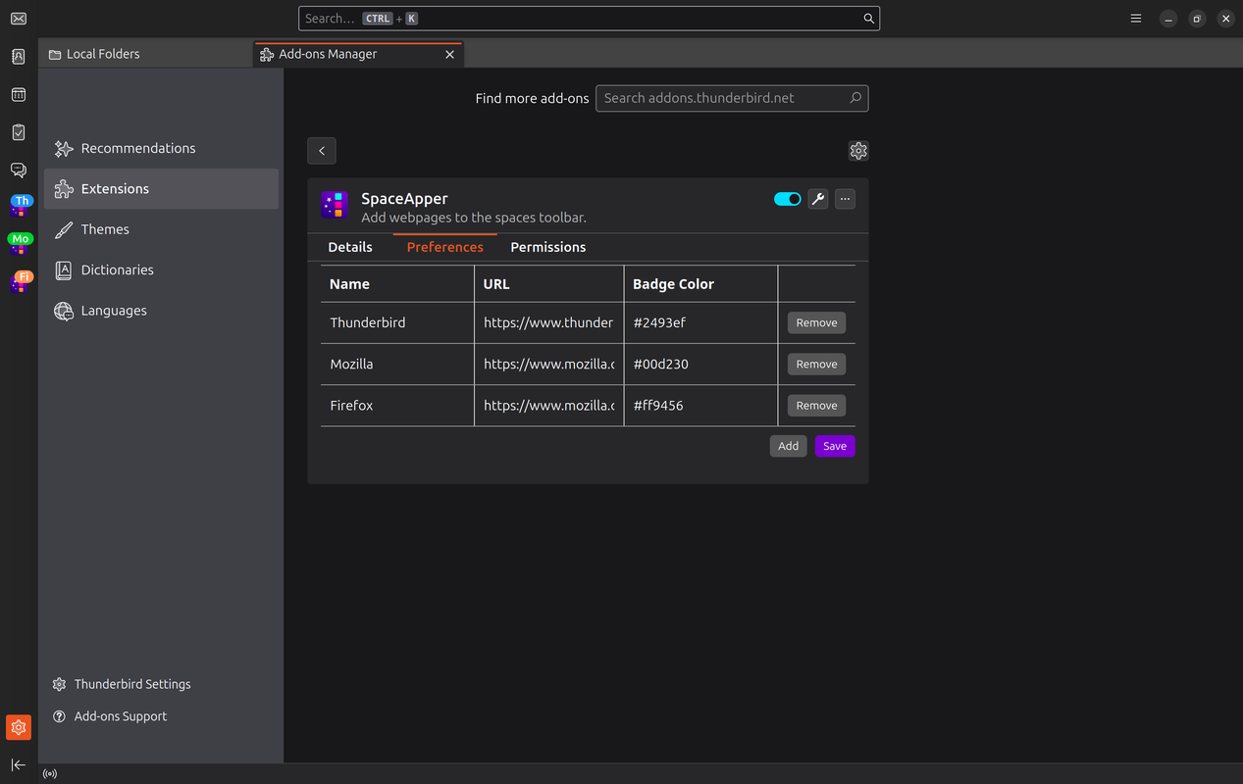
Task: Edit badge color #ff9456
Action: point(700,405)
